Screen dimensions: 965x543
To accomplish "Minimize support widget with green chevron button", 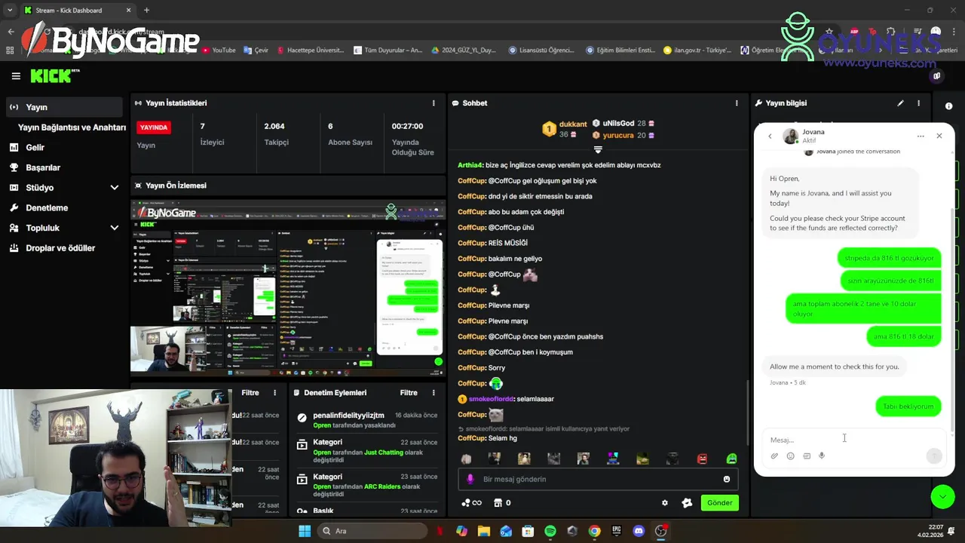I will point(942,496).
